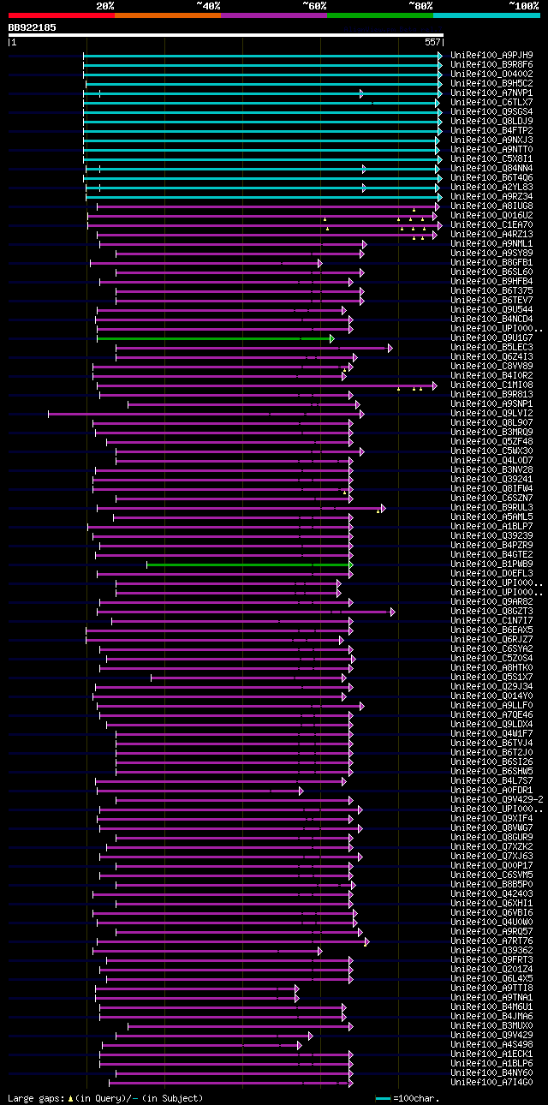Select the UniRef100_B5LEC3 label
The image size is (548, 1105).
pos(491,348)
